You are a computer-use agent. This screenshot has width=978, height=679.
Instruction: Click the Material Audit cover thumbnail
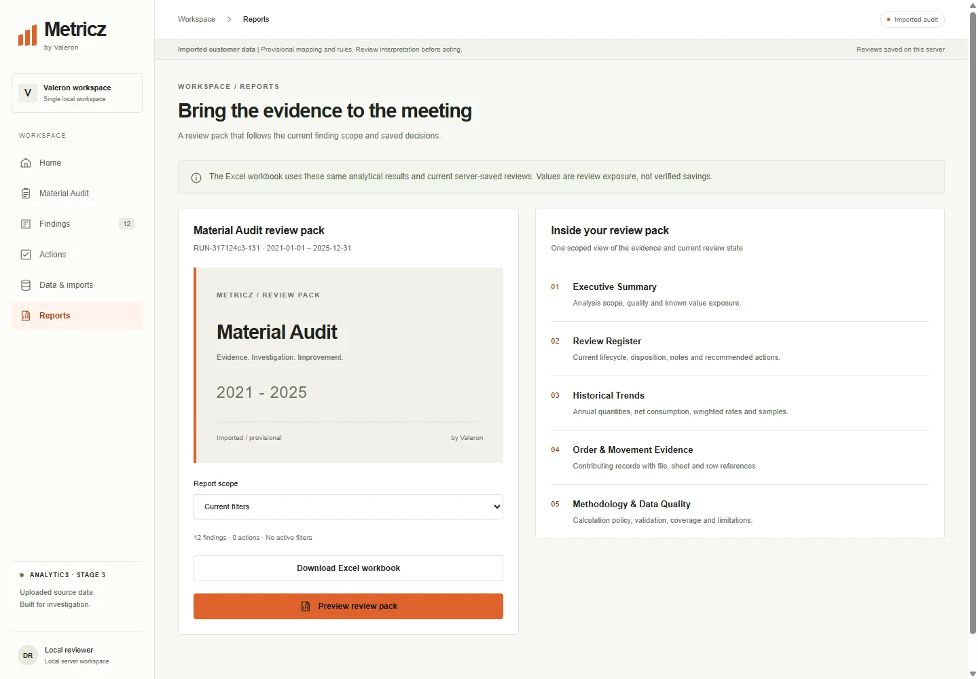click(348, 365)
